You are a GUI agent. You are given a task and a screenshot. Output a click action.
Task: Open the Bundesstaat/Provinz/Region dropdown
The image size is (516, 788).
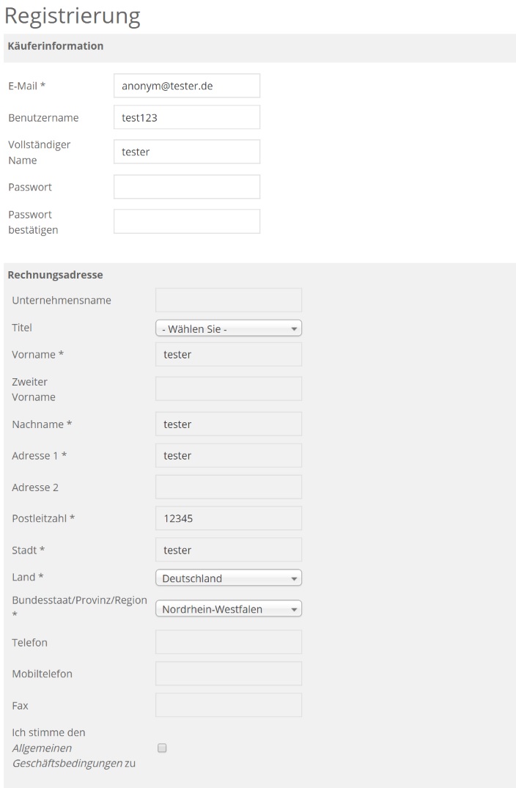[229, 609]
